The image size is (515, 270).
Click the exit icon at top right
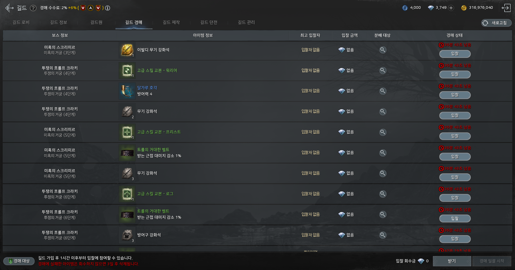pyautogui.click(x=506, y=8)
